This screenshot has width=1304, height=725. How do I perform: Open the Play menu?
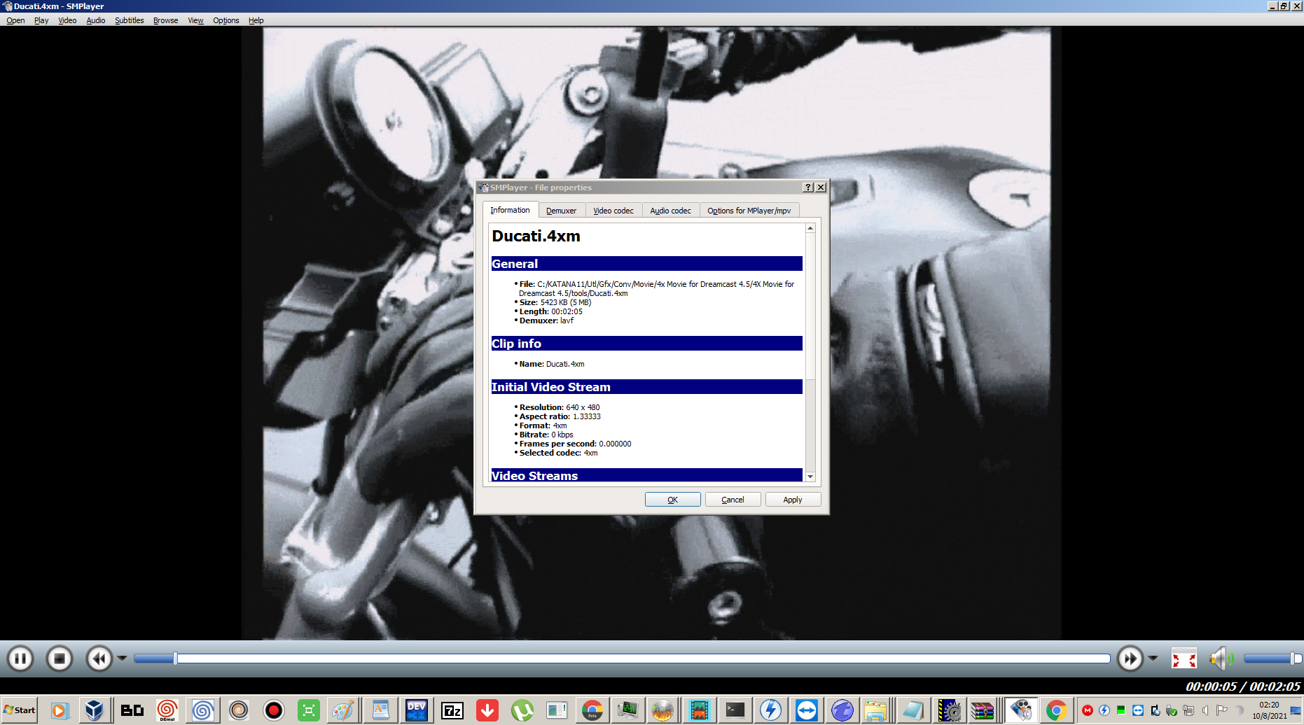[41, 20]
